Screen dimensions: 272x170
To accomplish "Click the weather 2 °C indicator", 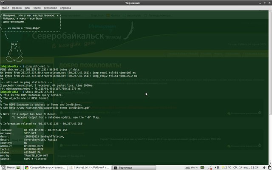I will (x=225, y=167).
